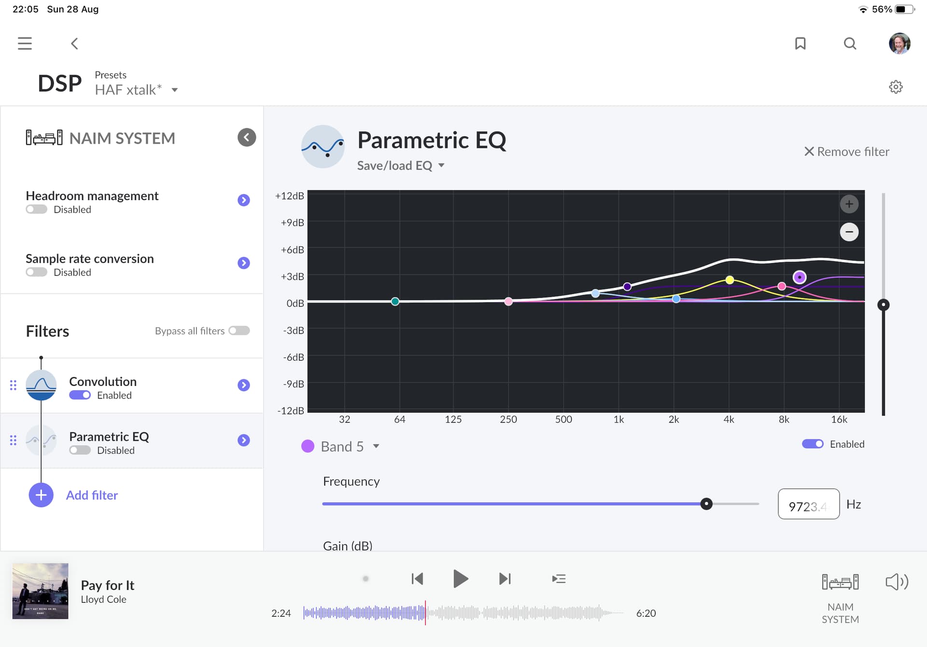Viewport: 927px width, 647px height.
Task: Disable the Convolution filter toggle
Action: (80, 395)
